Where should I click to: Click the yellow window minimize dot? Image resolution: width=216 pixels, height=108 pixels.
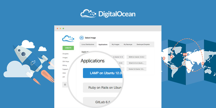click(x=60, y=29)
